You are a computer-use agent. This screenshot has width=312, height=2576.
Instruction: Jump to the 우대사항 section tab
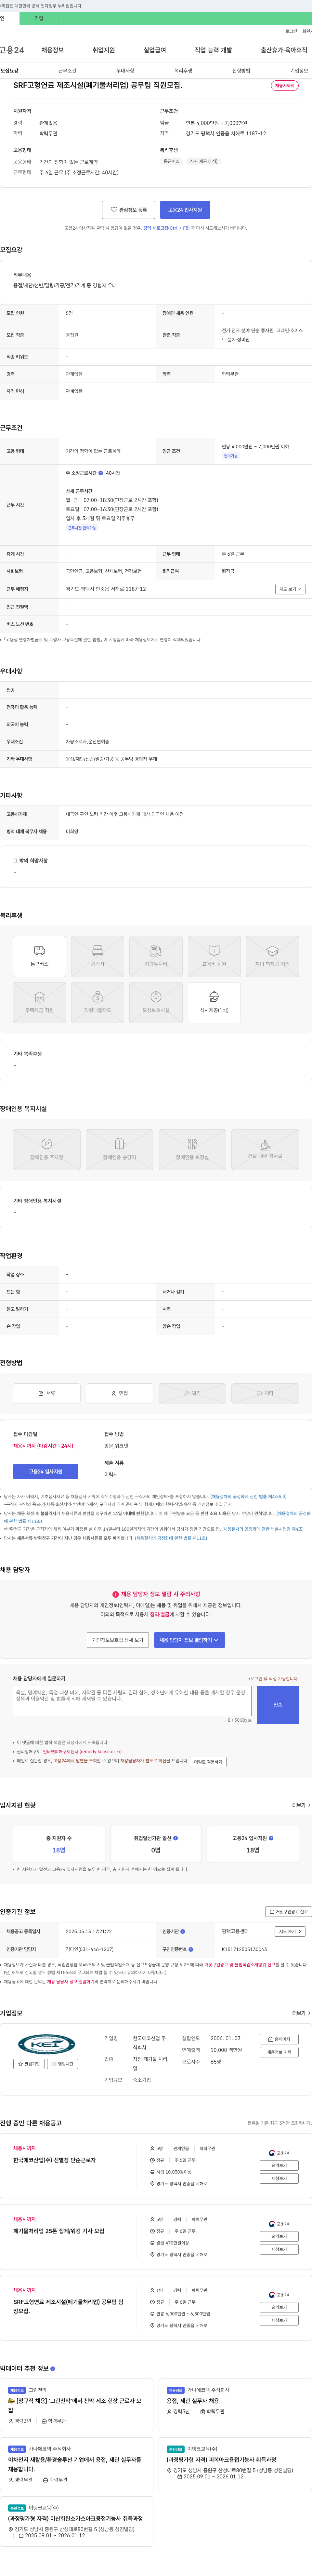coord(125,71)
